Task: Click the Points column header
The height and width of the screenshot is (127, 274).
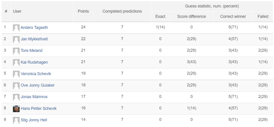Action: [x=83, y=11]
